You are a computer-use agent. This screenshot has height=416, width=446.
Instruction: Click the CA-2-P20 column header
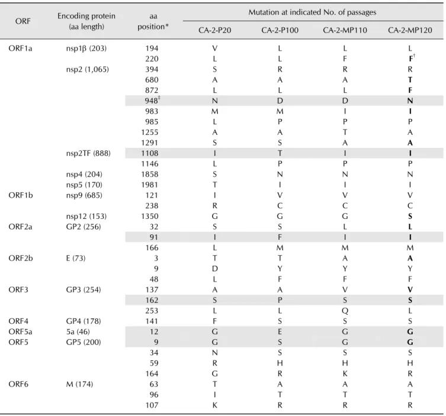pos(215,30)
